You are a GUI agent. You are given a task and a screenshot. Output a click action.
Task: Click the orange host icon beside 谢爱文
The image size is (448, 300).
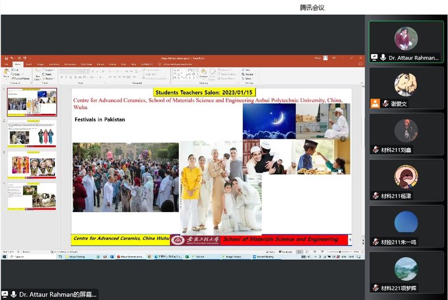coord(375,104)
